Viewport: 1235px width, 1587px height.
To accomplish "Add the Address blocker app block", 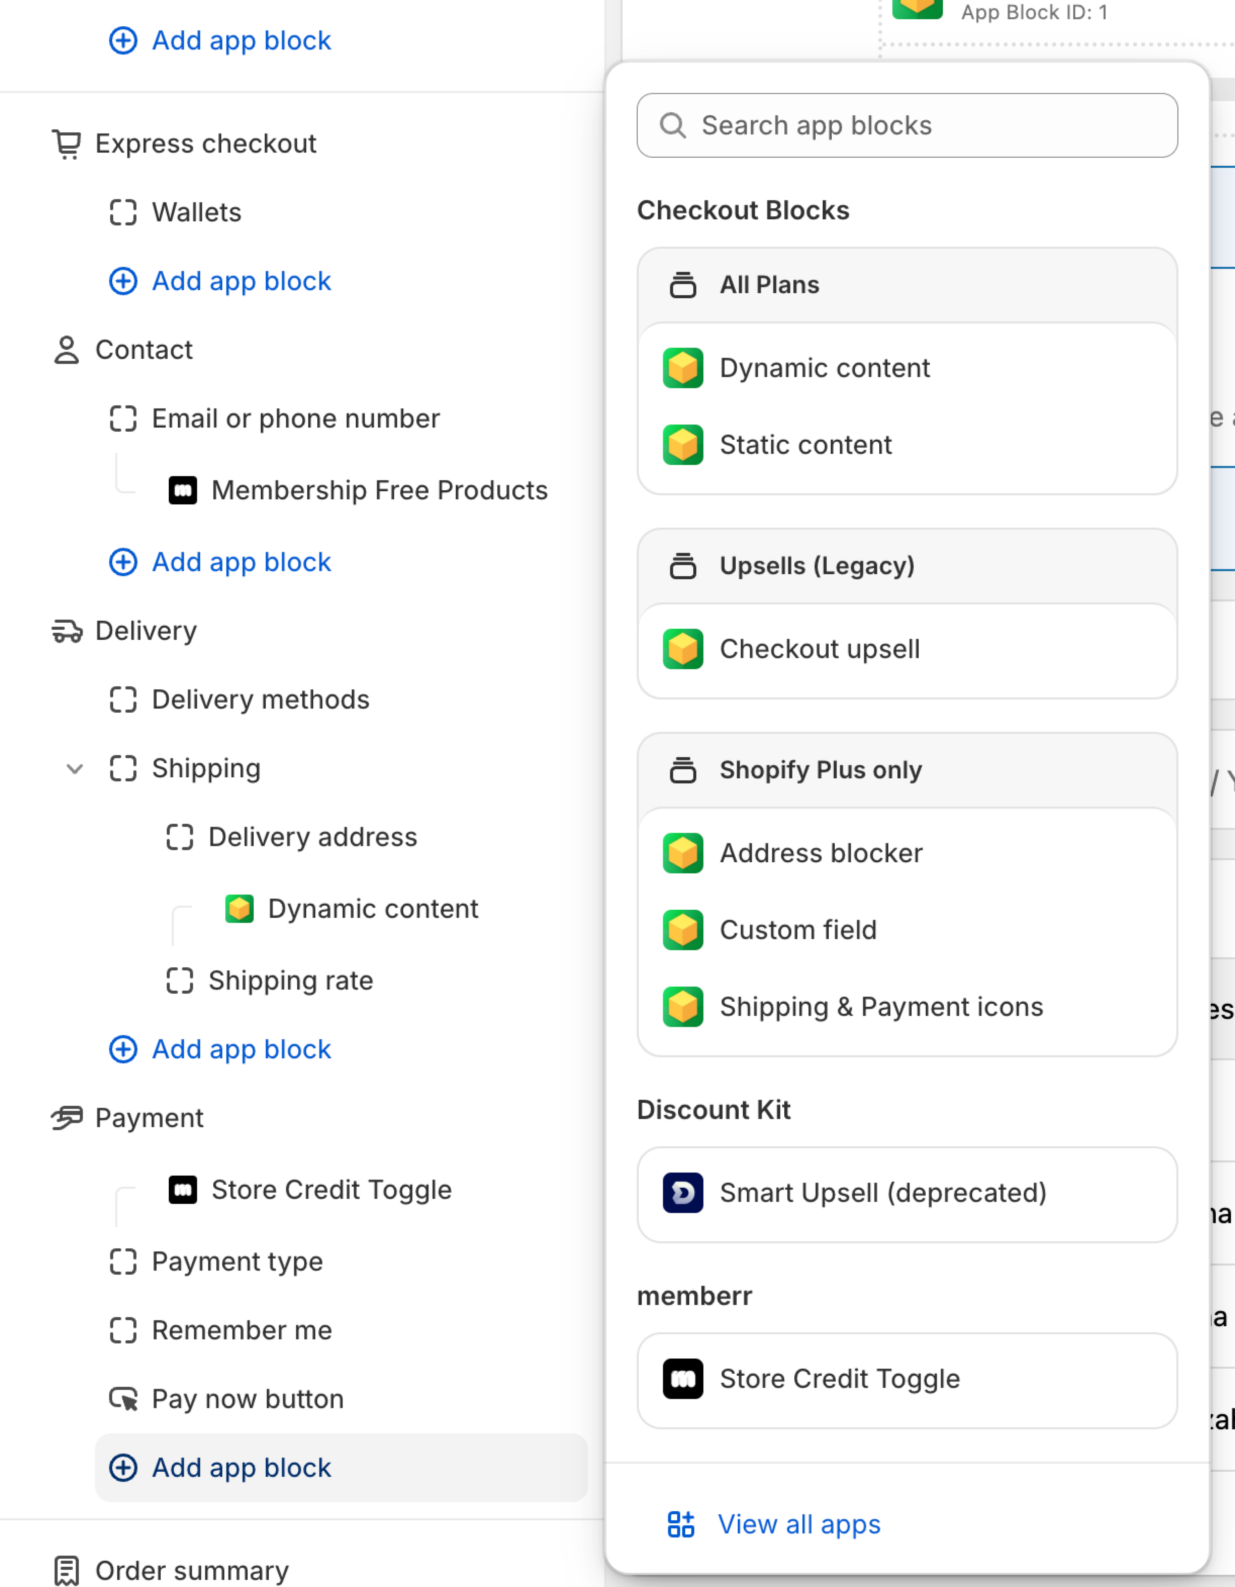I will point(908,853).
